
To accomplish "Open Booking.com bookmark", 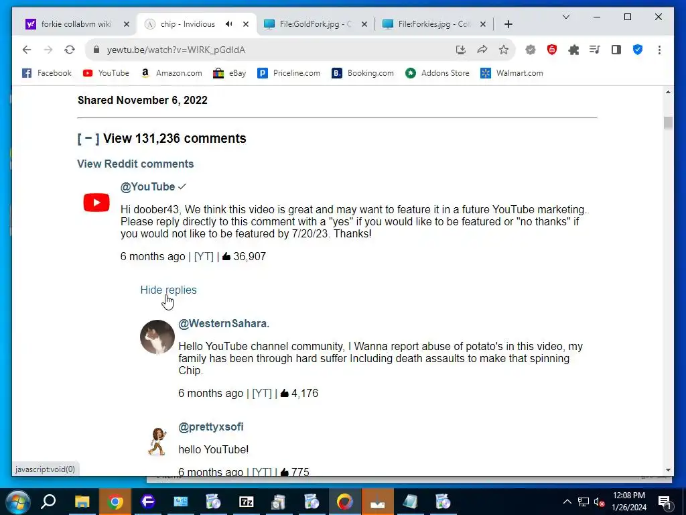I will (x=362, y=73).
